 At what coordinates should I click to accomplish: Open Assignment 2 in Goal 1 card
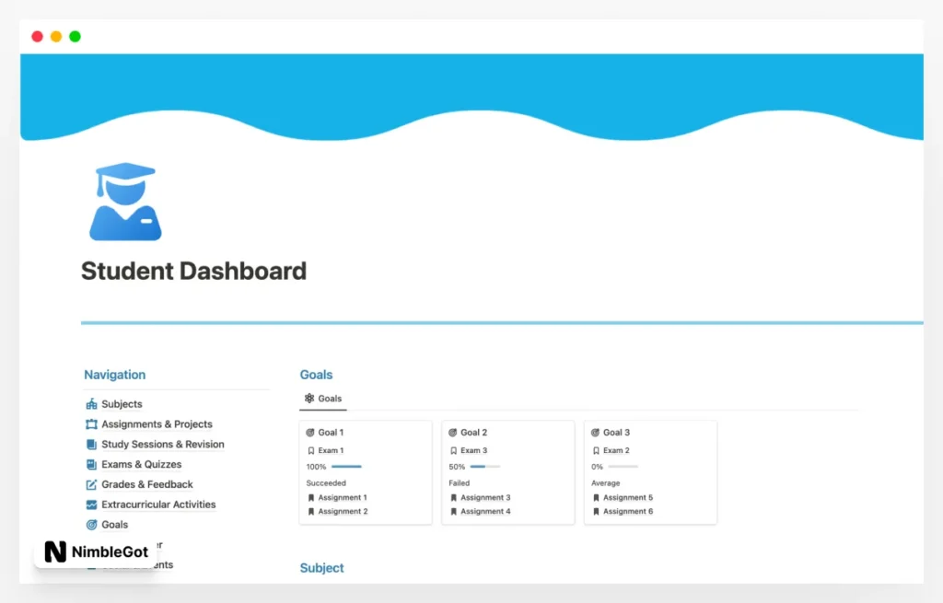tap(343, 512)
